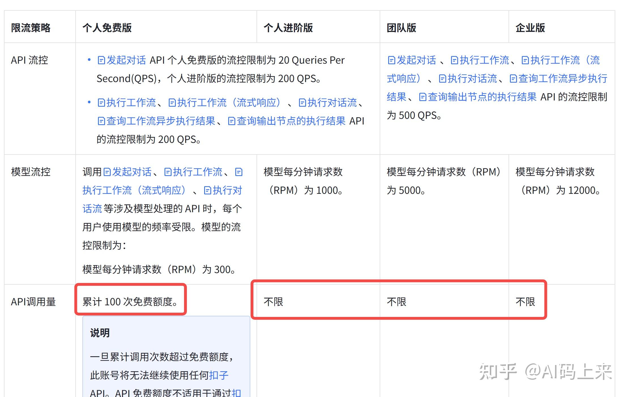Click document icon before 查询工作流异步执行结果 in 团队版 column
Screen dimensions: 628x397
(513, 78)
